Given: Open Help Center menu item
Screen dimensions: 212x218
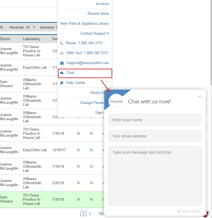Looking at the screenshot, I should pos(76,83).
